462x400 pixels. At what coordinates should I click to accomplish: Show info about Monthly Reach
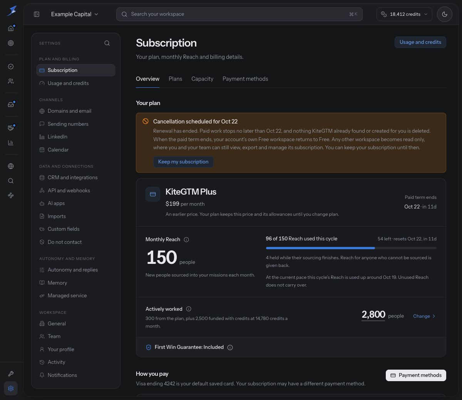pyautogui.click(x=186, y=240)
